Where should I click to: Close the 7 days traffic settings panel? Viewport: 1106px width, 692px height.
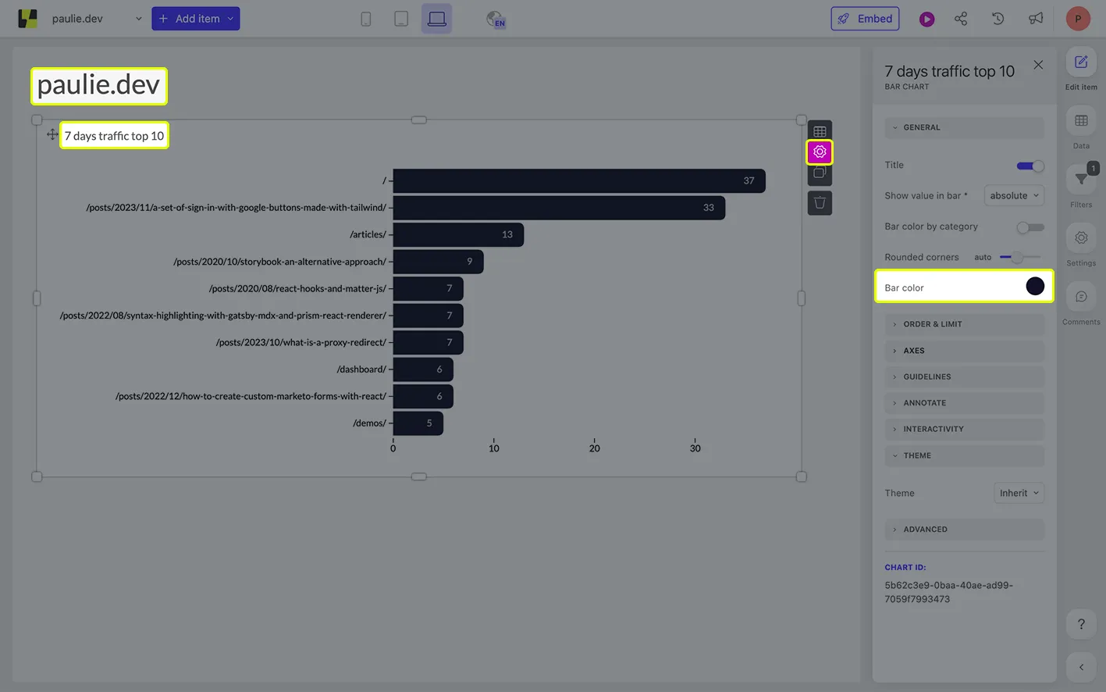tap(1038, 65)
